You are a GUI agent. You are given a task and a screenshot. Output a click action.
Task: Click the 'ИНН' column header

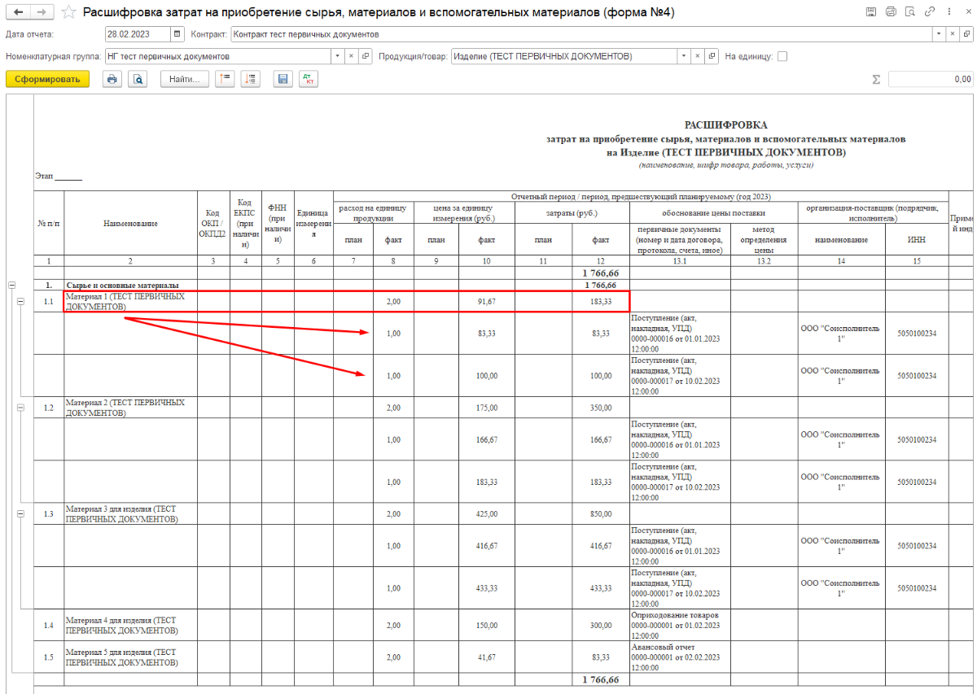coord(917,239)
